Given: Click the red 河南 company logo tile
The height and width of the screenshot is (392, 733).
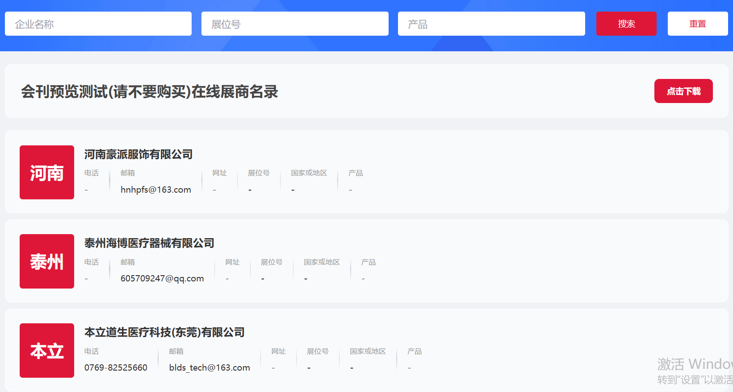Looking at the screenshot, I should [47, 173].
